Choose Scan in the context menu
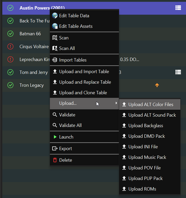This screenshot has width=186, height=198. (x=84, y=38)
